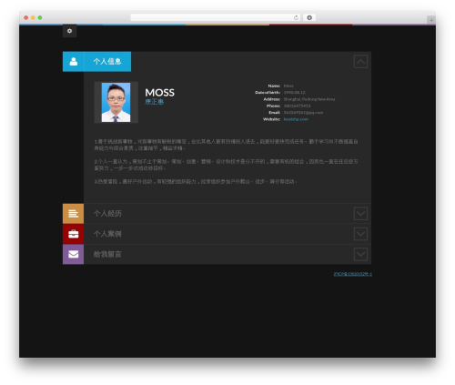This screenshot has height=385, width=455.
Task: Click the phone number value
Action: [297, 106]
